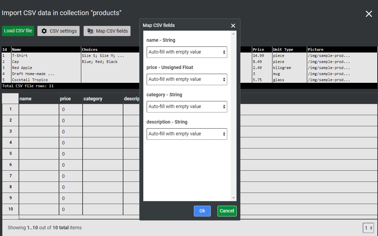
Task: Open the page number selector
Action: 368,228
